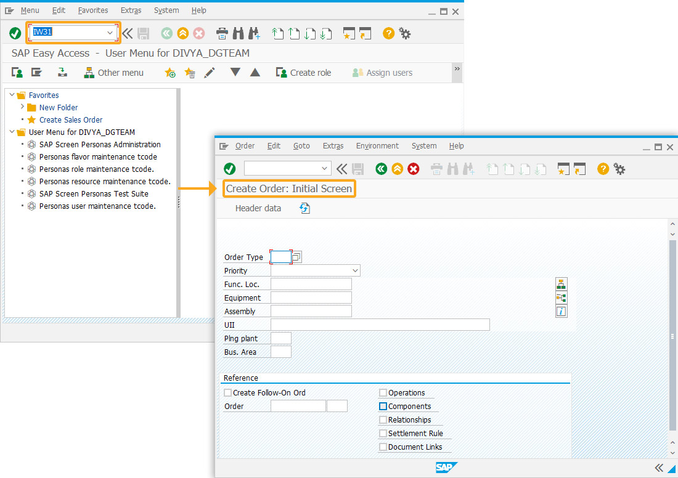This screenshot has height=478, width=678.
Task: Click Find binoculars icon in Easy Access toolbar
Action: (239, 33)
